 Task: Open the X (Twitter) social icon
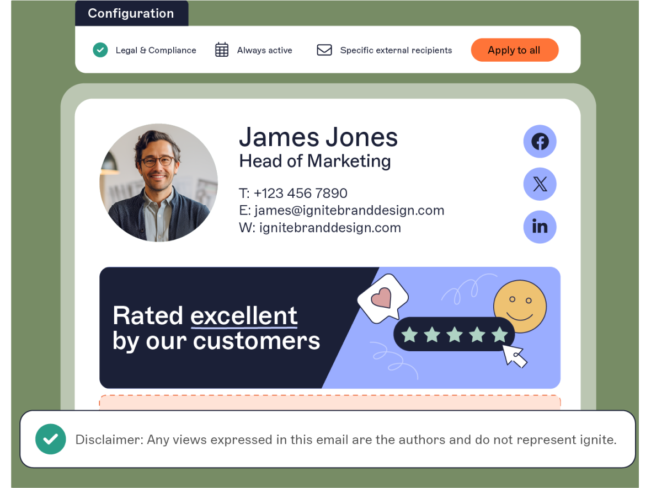[x=540, y=184]
